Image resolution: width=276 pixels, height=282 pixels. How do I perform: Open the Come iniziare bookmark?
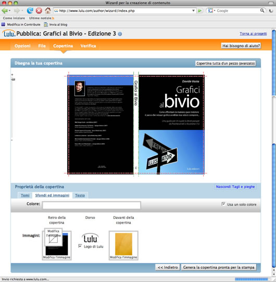click(x=14, y=18)
